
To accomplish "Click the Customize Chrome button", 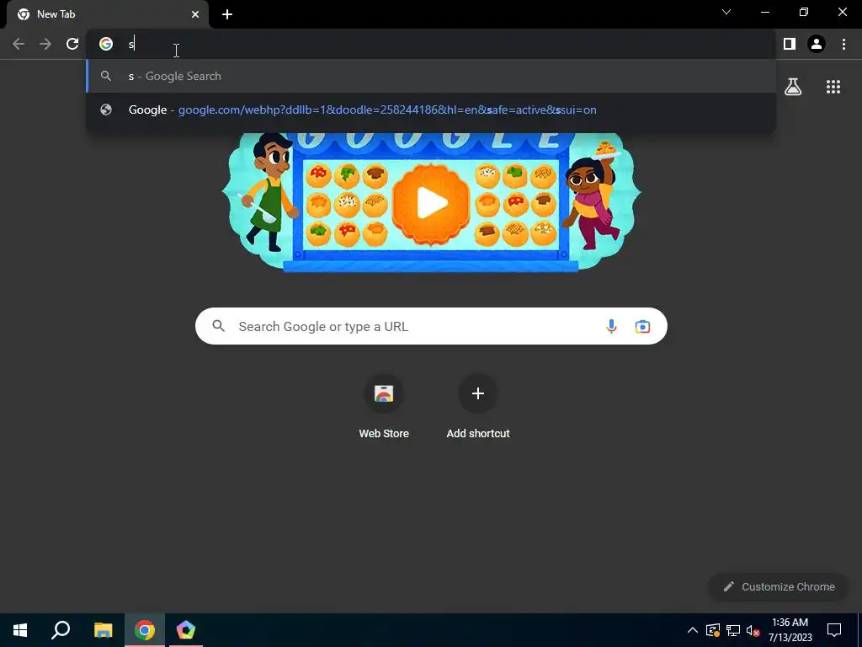I will [x=779, y=586].
